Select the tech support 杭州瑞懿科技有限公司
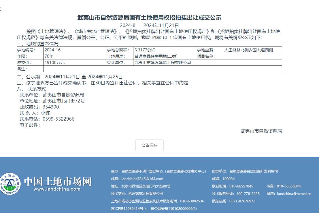This screenshot has width=319, height=213. (x=146, y=193)
